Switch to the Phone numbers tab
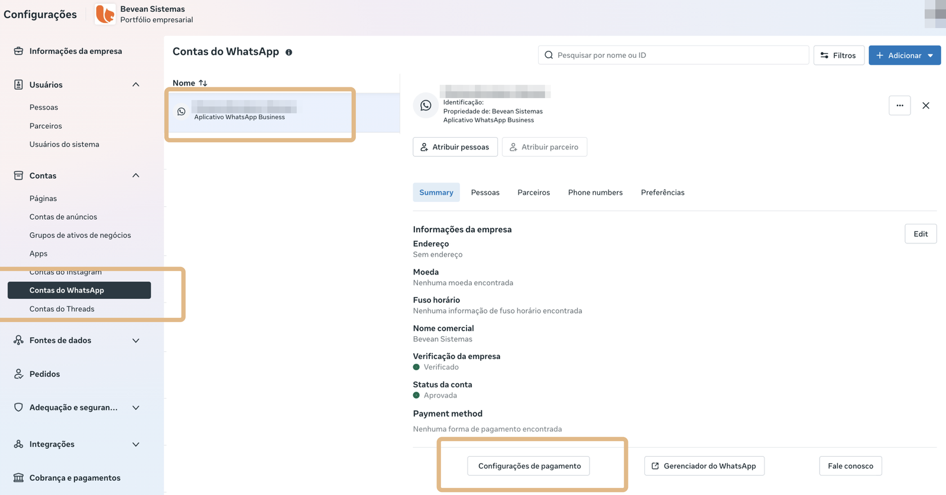 coord(595,193)
